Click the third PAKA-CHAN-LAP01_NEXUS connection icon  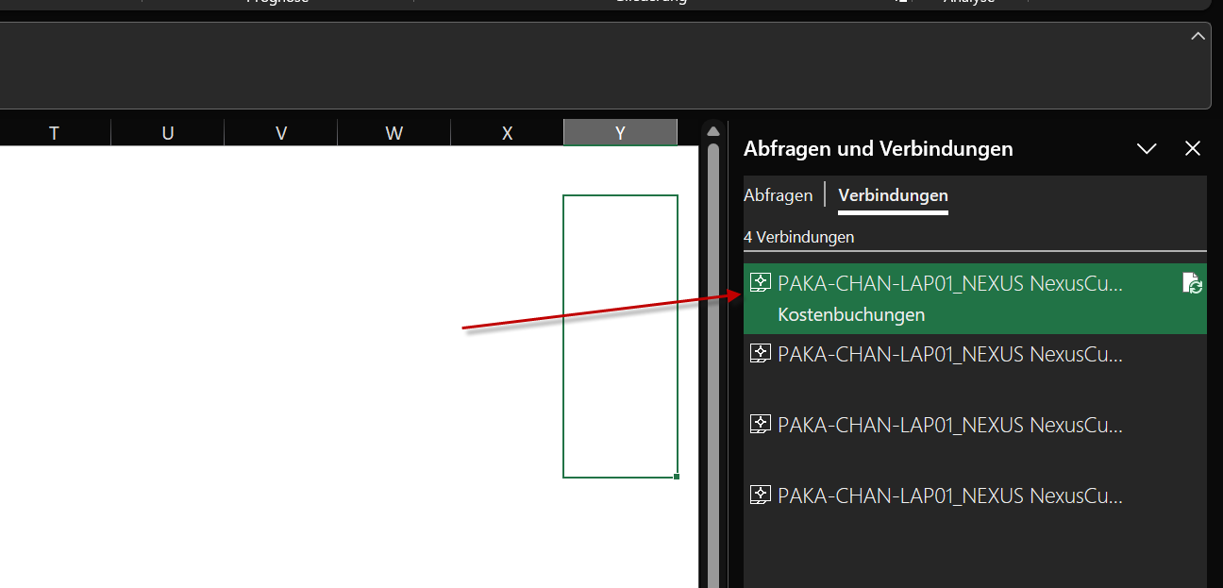tap(760, 424)
